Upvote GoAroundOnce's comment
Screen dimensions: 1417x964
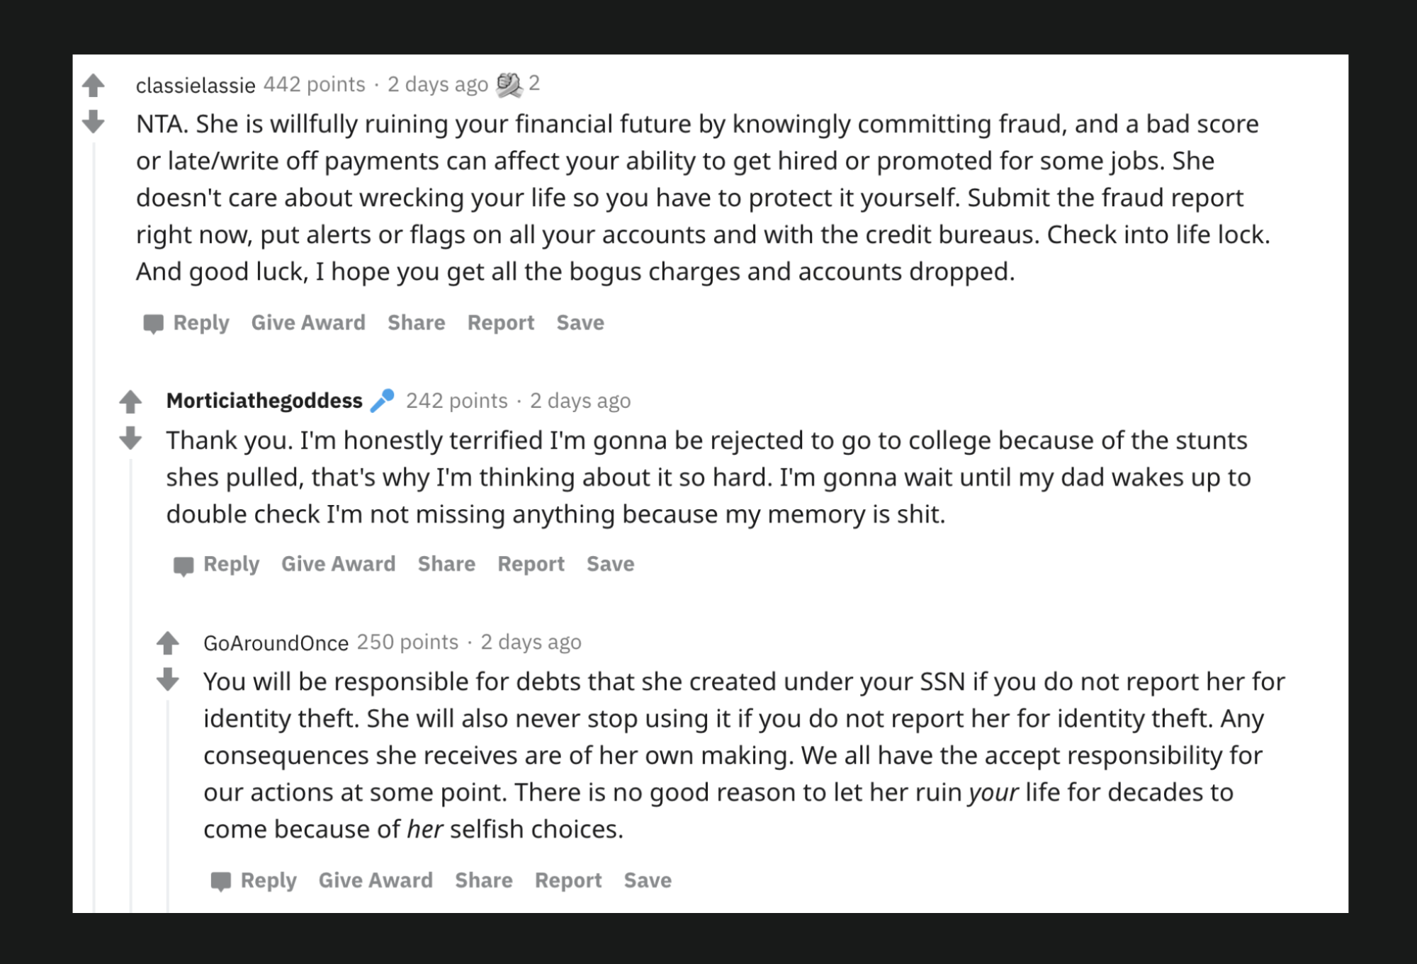(168, 643)
